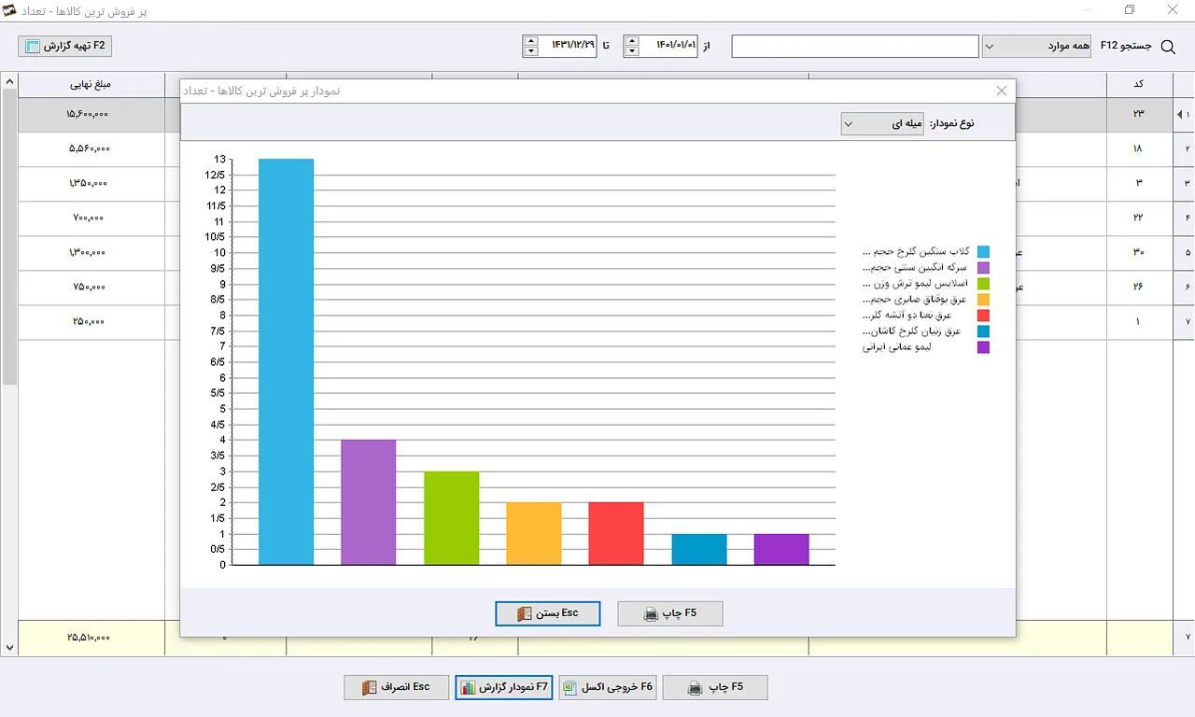Decrease the از start date with down arrow
This screenshot has height=717, width=1195.
[632, 51]
